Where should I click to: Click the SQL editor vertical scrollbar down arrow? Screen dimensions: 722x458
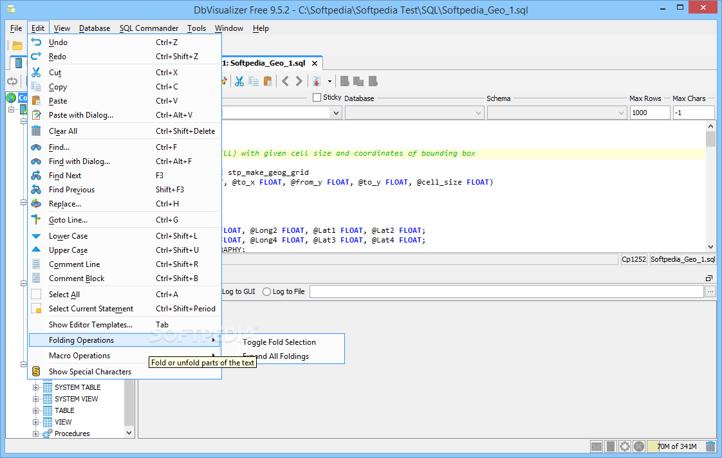(x=710, y=247)
